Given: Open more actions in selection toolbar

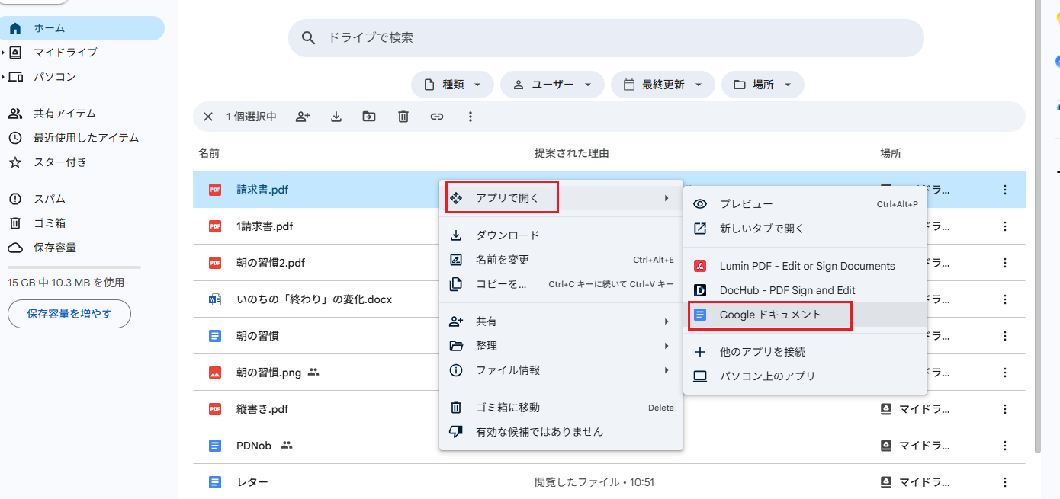Looking at the screenshot, I should click(471, 117).
